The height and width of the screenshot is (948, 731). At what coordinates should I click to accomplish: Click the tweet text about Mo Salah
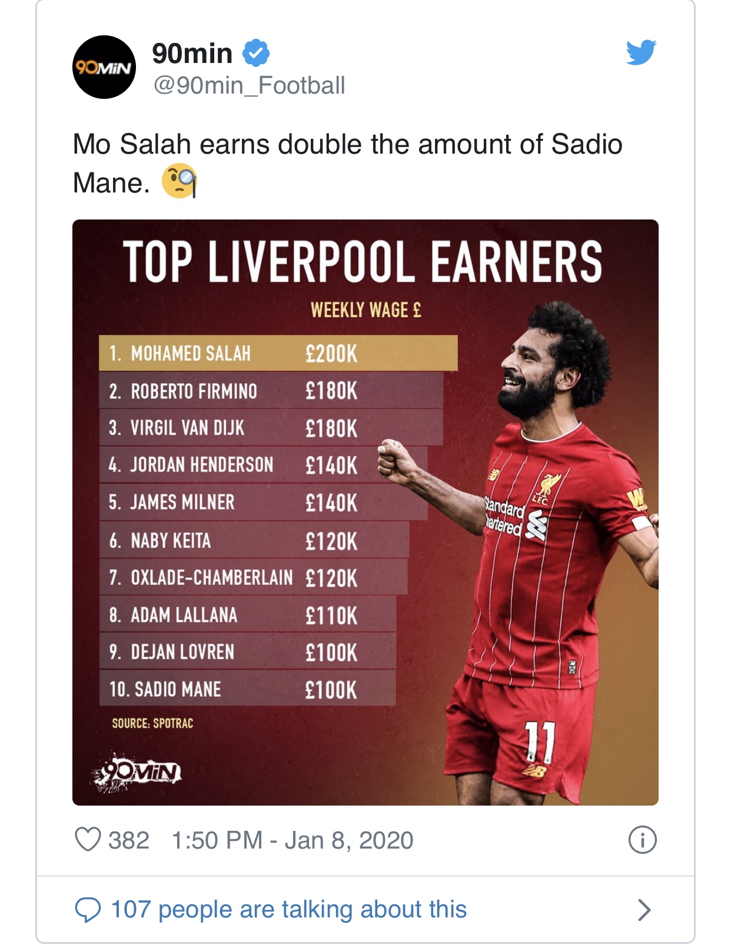[x=347, y=164]
